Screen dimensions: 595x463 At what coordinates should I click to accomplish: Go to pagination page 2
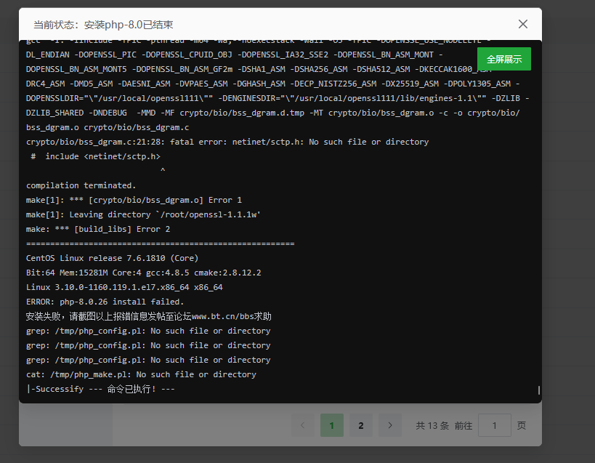click(361, 425)
